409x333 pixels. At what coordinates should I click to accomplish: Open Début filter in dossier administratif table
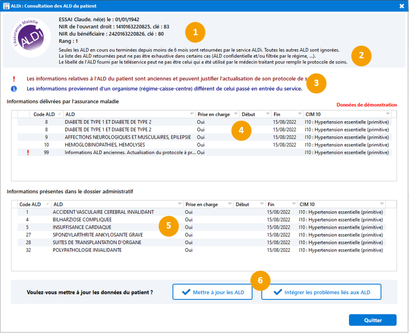[x=262, y=204]
